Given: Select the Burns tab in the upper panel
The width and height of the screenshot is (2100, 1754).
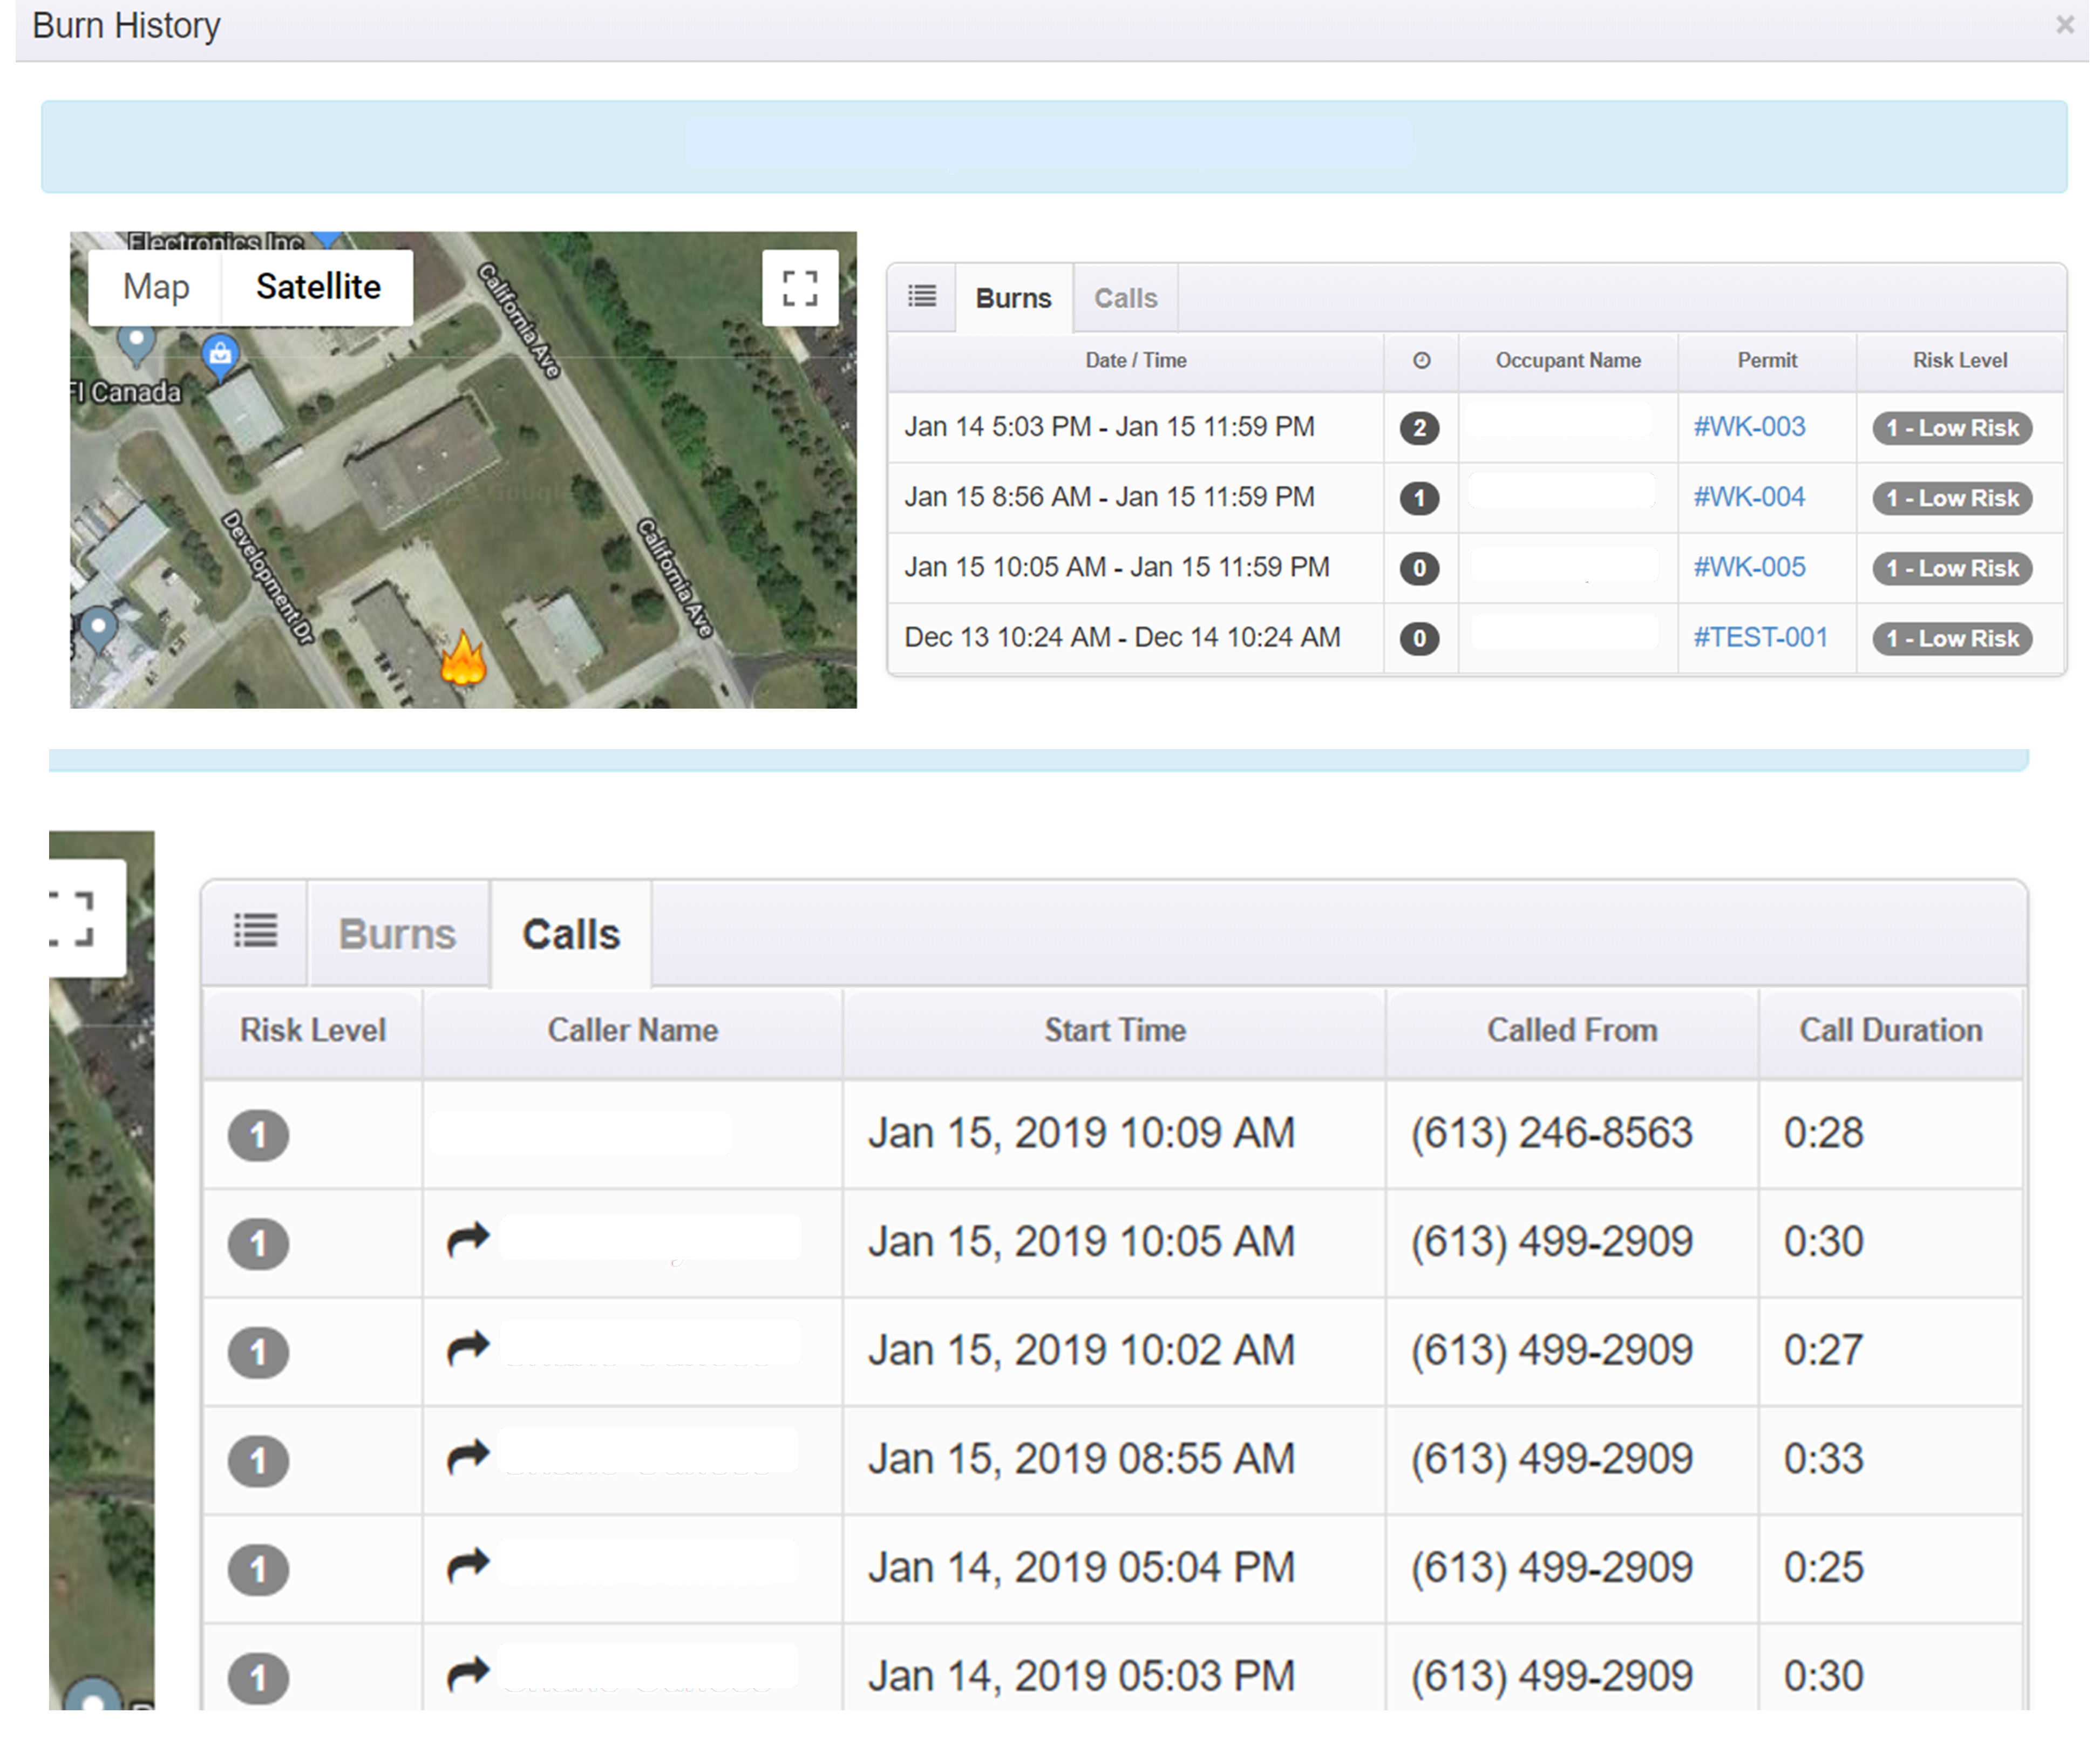Looking at the screenshot, I should [1012, 298].
